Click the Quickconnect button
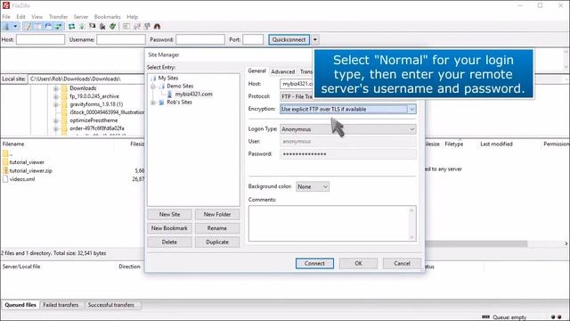The width and height of the screenshot is (570, 321). tap(289, 39)
